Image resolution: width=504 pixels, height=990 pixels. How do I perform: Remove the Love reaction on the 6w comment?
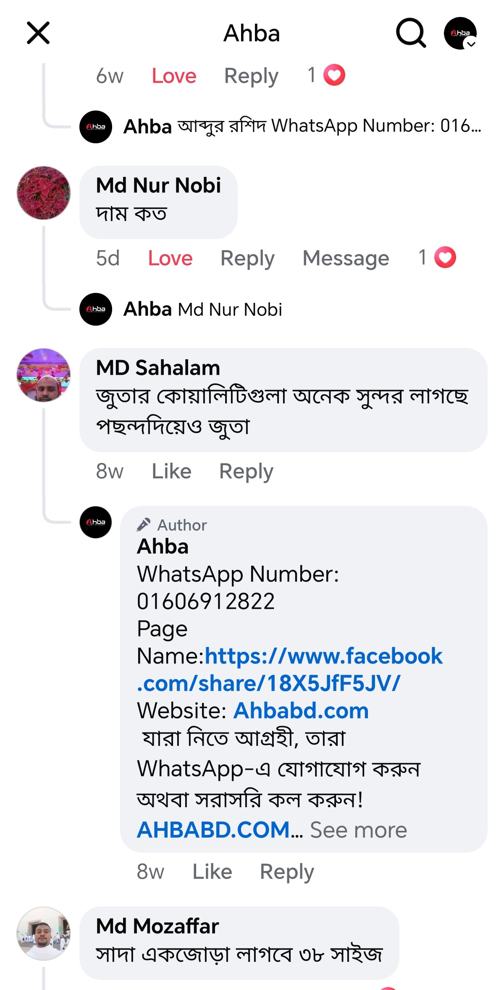173,76
